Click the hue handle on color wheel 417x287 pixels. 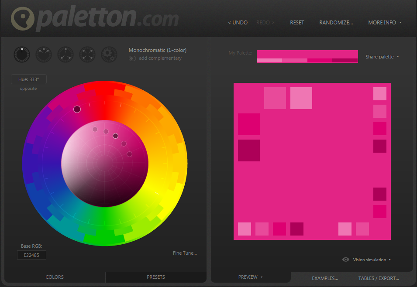77,109
